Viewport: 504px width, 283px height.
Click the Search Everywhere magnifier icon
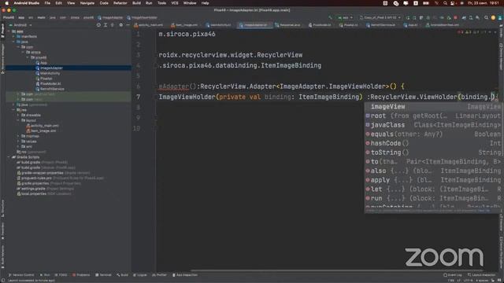[486, 17]
